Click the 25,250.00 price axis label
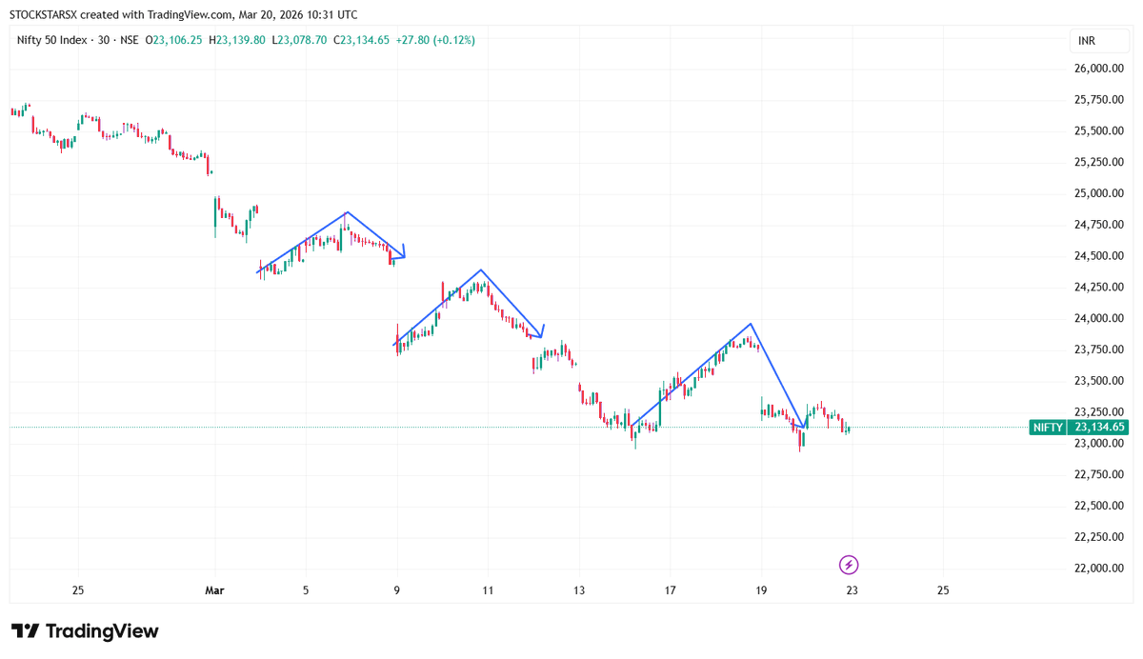 point(1098,163)
